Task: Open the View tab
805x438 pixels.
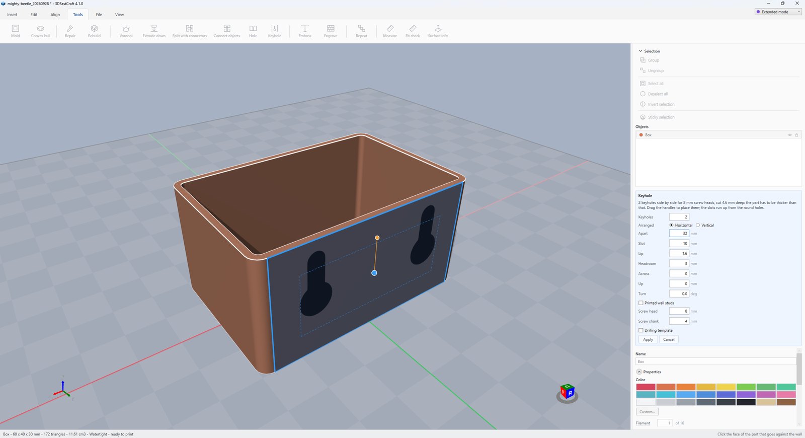Action: [x=119, y=15]
